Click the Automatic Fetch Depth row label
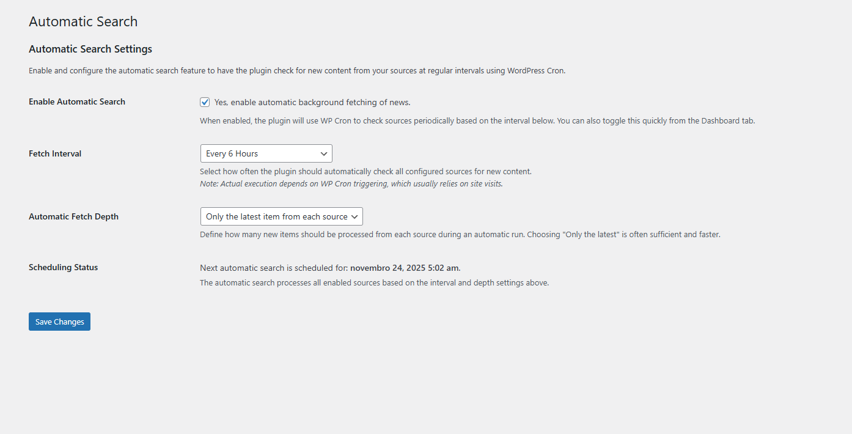Image resolution: width=852 pixels, height=434 pixels. point(73,216)
